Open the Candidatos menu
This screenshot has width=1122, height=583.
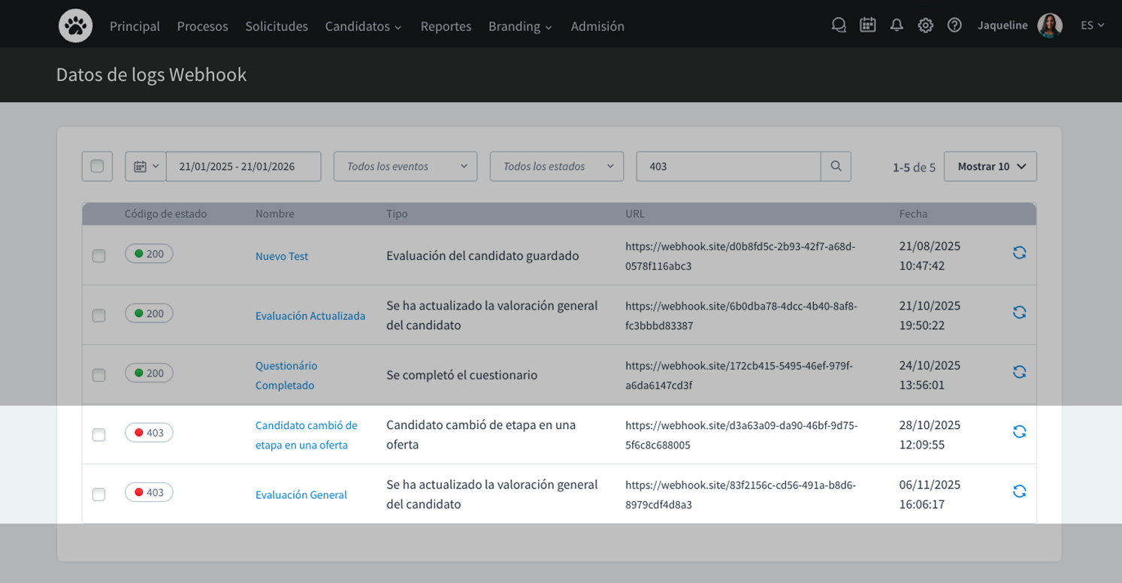(363, 26)
